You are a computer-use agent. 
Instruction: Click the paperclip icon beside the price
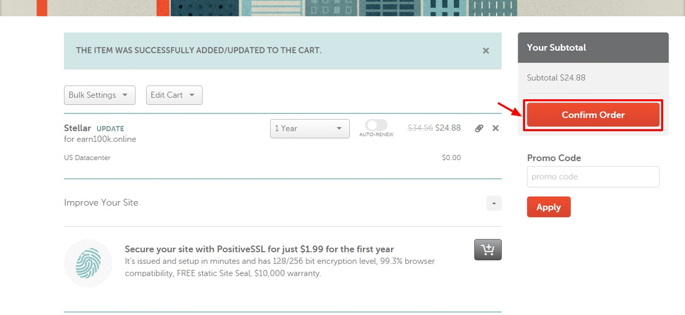479,128
